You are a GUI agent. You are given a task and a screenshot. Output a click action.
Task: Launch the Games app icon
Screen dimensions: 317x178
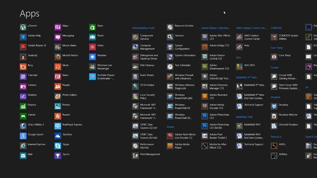pyautogui.click(x=23, y=116)
